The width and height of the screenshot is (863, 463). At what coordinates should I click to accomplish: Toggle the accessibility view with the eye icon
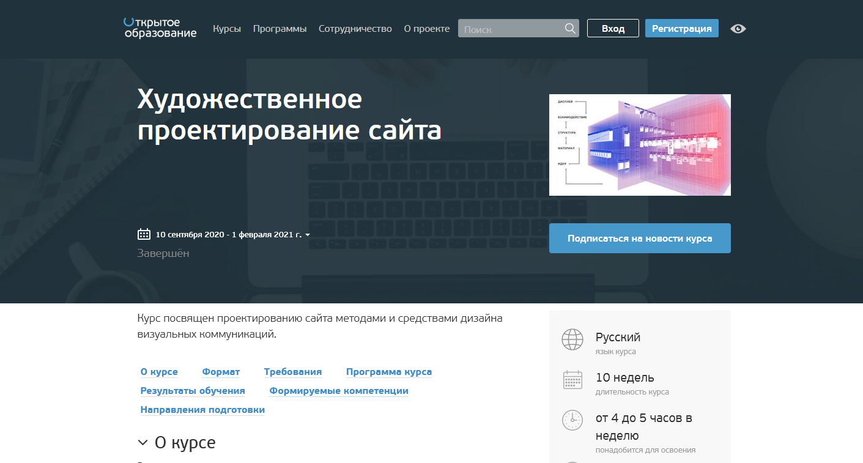tap(738, 28)
